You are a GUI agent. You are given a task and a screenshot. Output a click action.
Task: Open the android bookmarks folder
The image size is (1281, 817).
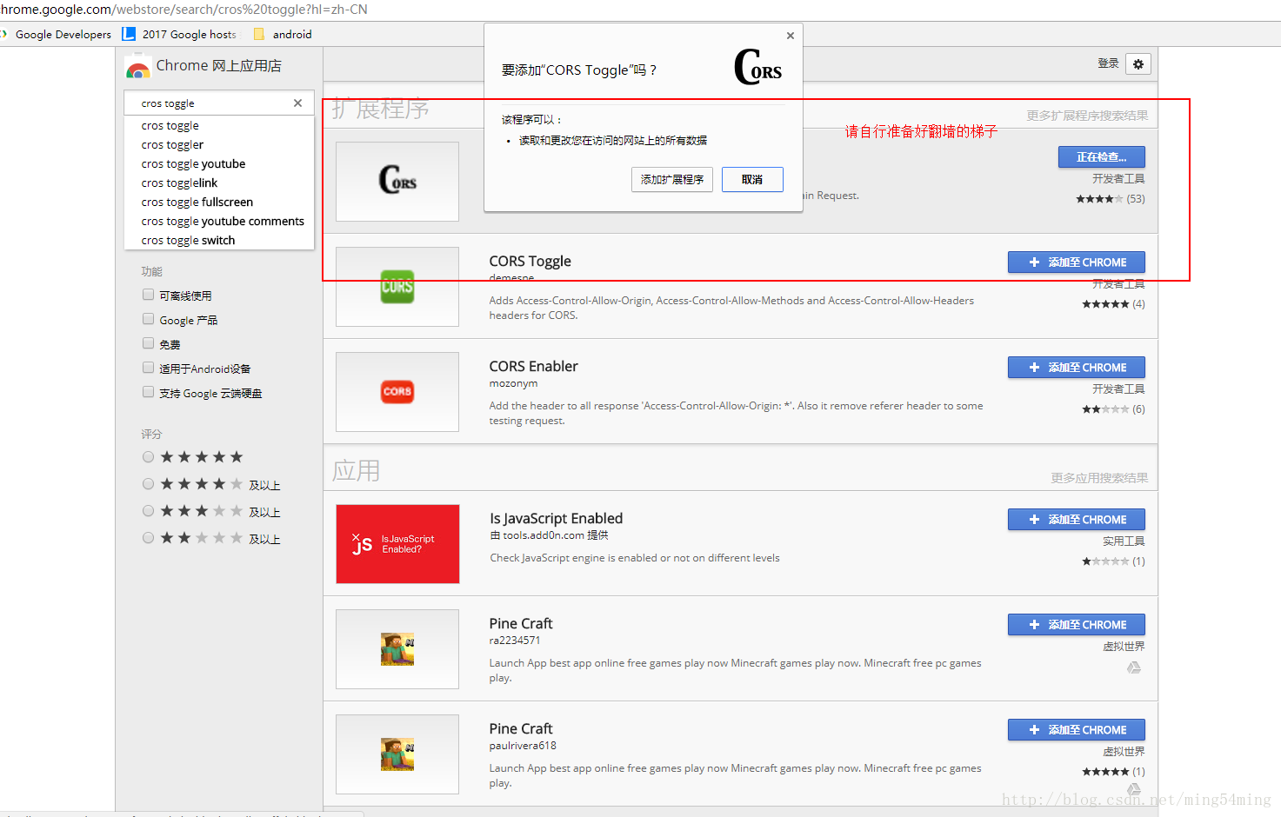pos(283,34)
